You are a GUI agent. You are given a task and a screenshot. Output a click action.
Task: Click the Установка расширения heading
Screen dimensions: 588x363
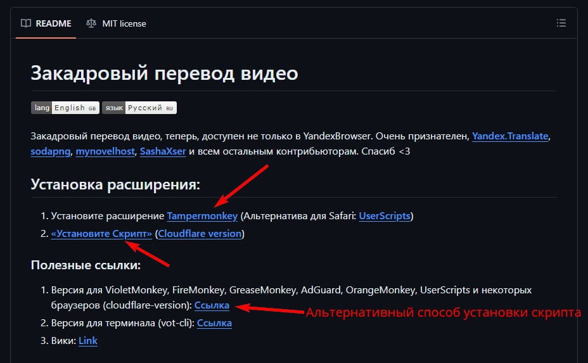point(115,184)
